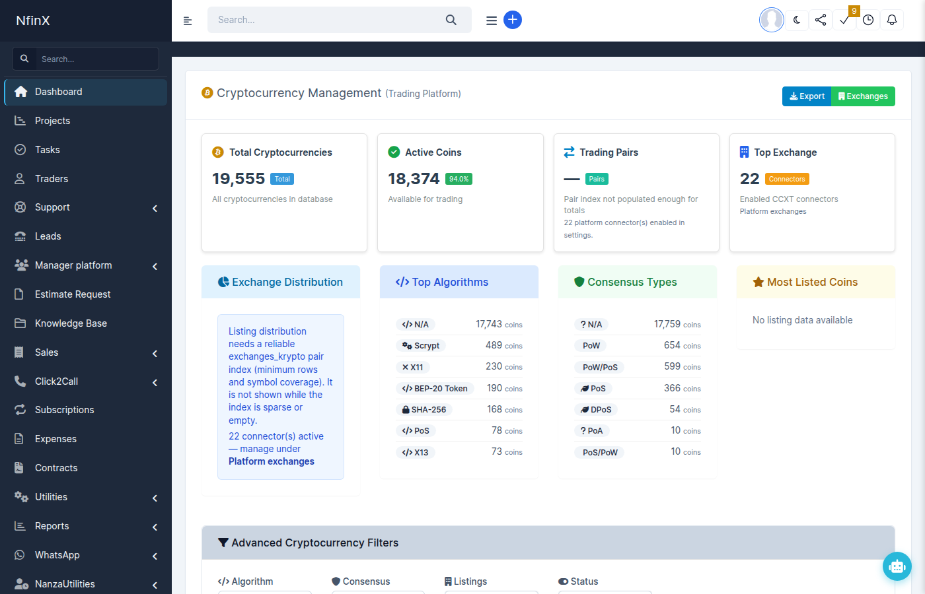
Task: Click the X11 algorithm badge
Action: tap(413, 367)
